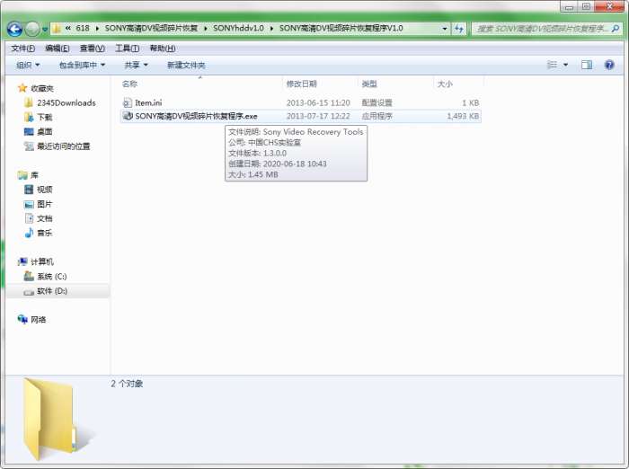The image size is (629, 469).
Task: Expand arrow after SONYhddv1.0 breadcrumb
Action: tap(271, 29)
